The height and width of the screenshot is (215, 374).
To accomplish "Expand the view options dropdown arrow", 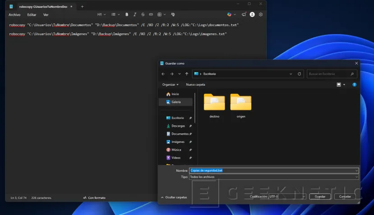I will [344, 85].
